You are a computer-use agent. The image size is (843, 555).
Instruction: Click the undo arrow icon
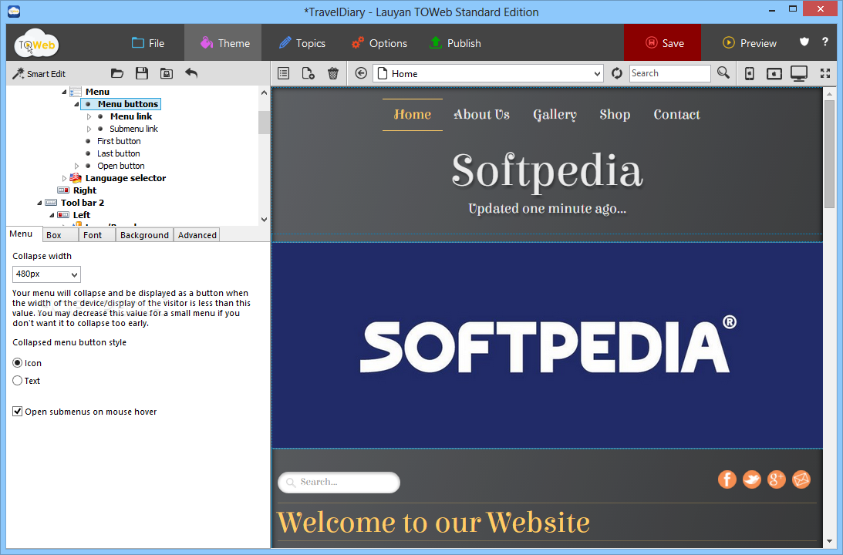[191, 73]
